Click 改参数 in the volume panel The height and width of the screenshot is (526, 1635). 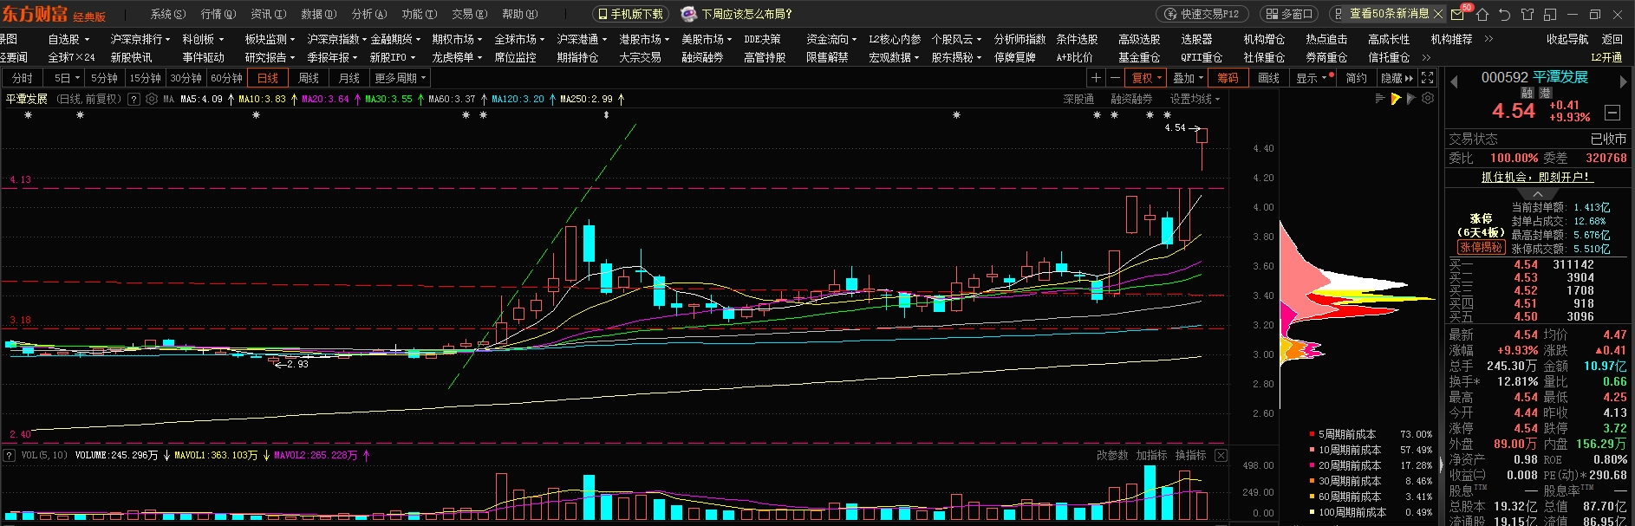tap(1112, 455)
